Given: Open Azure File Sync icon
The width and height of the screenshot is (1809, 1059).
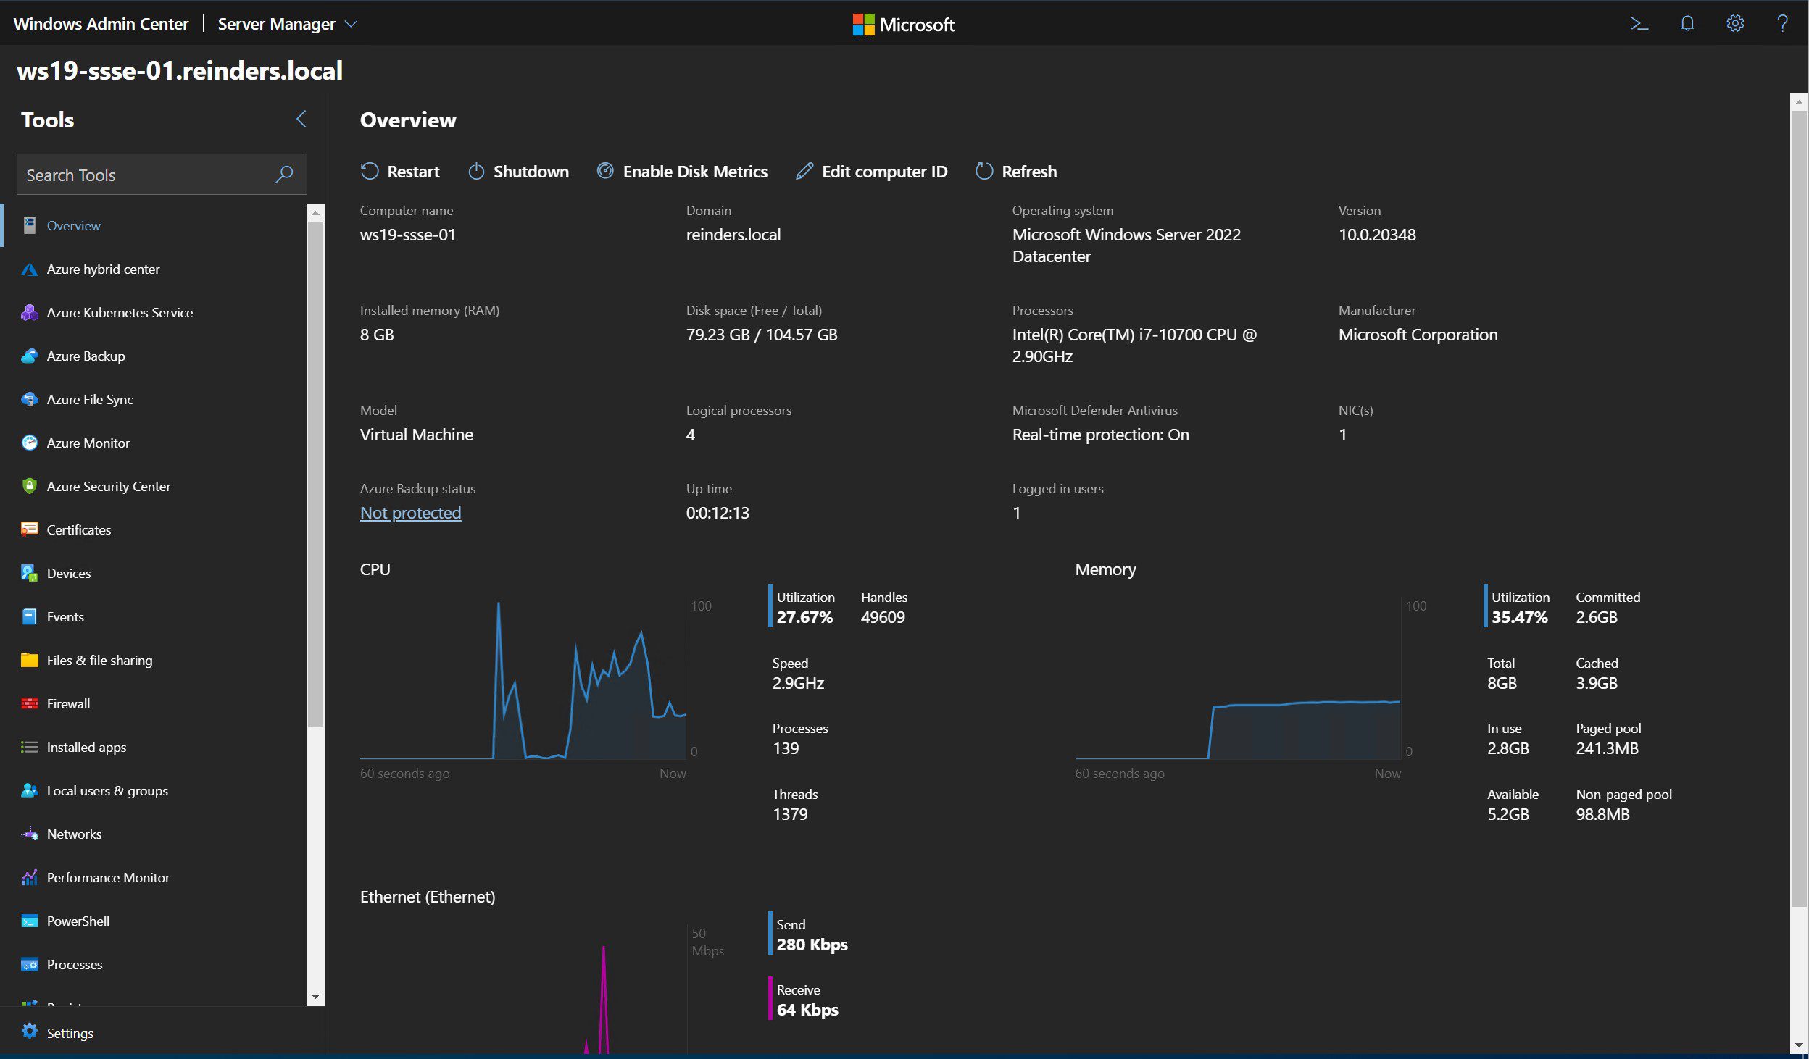Looking at the screenshot, I should (30, 399).
